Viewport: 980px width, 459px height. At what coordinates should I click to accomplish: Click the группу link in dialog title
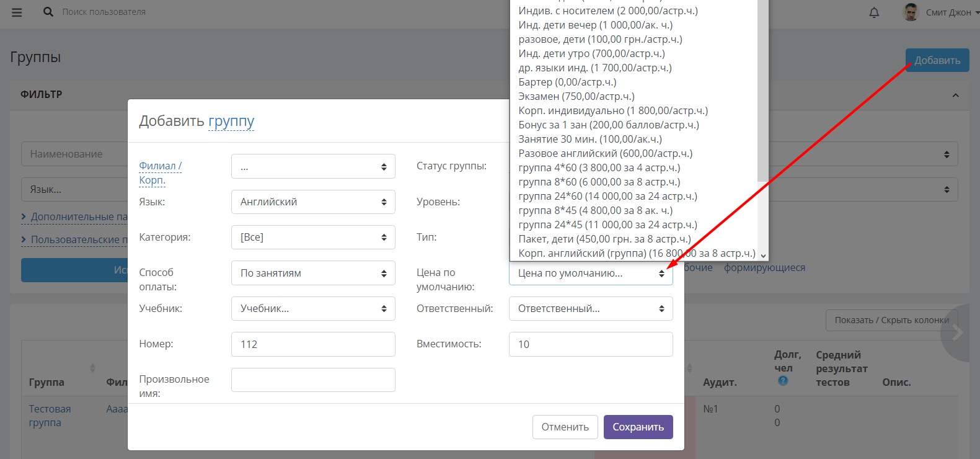(231, 121)
